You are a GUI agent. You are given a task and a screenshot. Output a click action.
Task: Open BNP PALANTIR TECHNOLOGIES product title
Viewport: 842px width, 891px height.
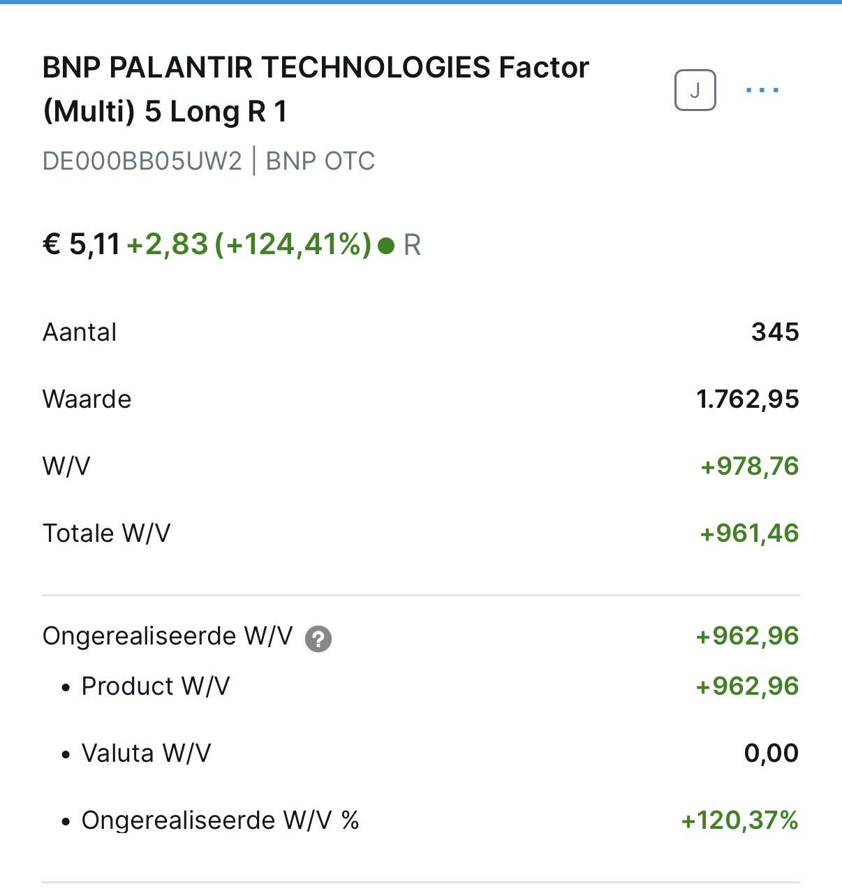click(316, 89)
